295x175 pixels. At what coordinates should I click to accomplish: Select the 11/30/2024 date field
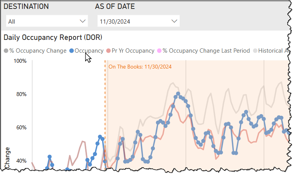[139, 21]
